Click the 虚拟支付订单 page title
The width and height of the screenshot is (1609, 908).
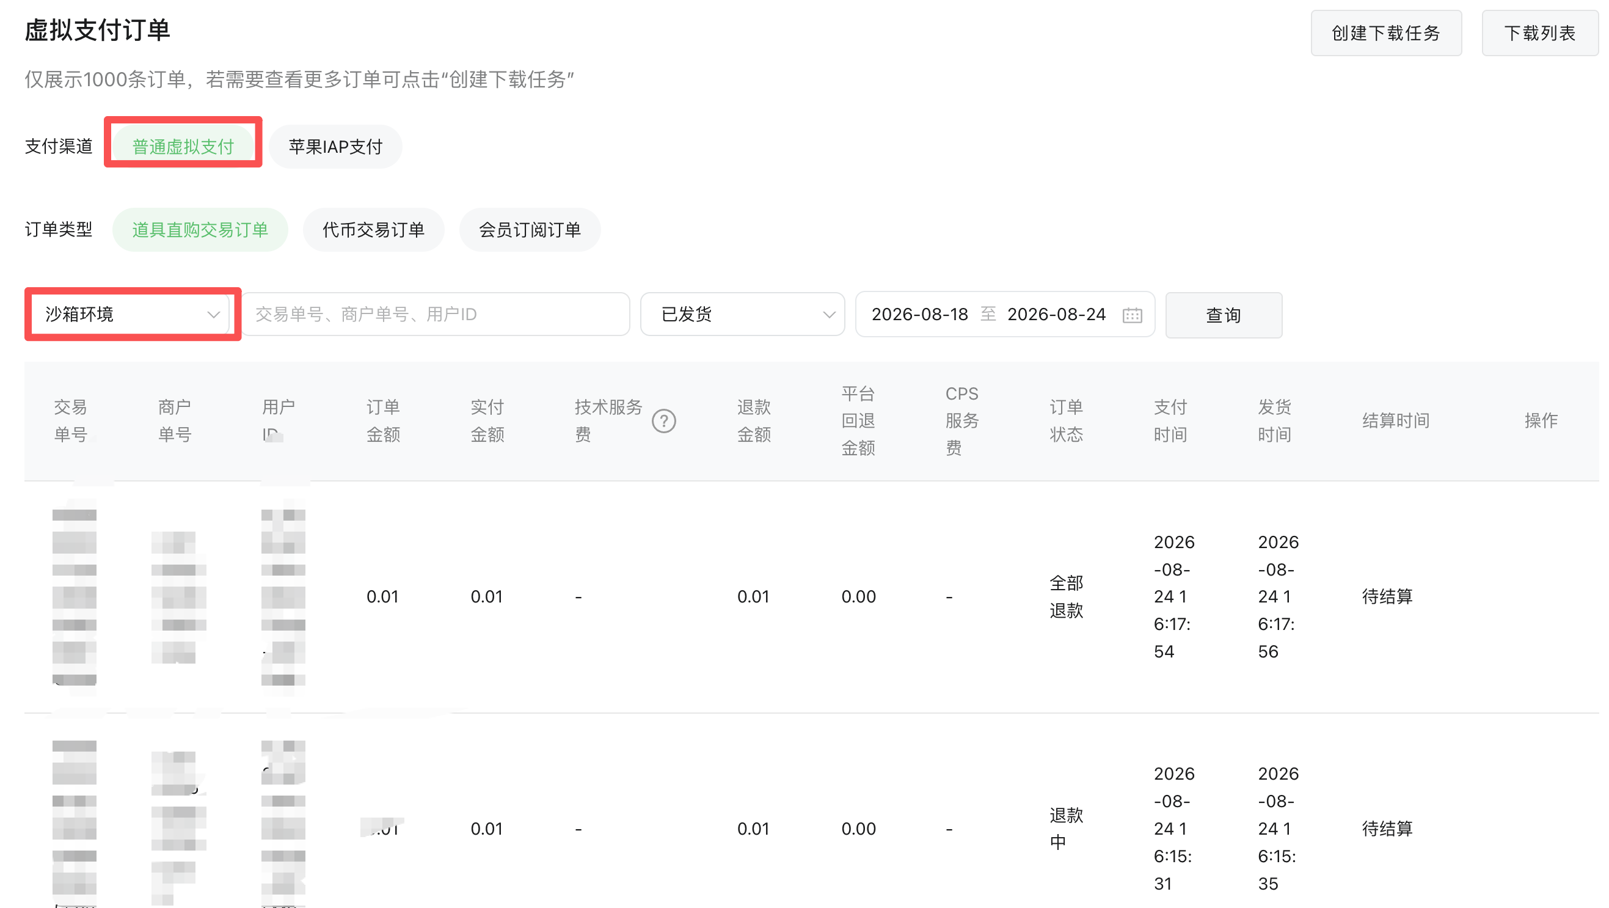(x=98, y=30)
